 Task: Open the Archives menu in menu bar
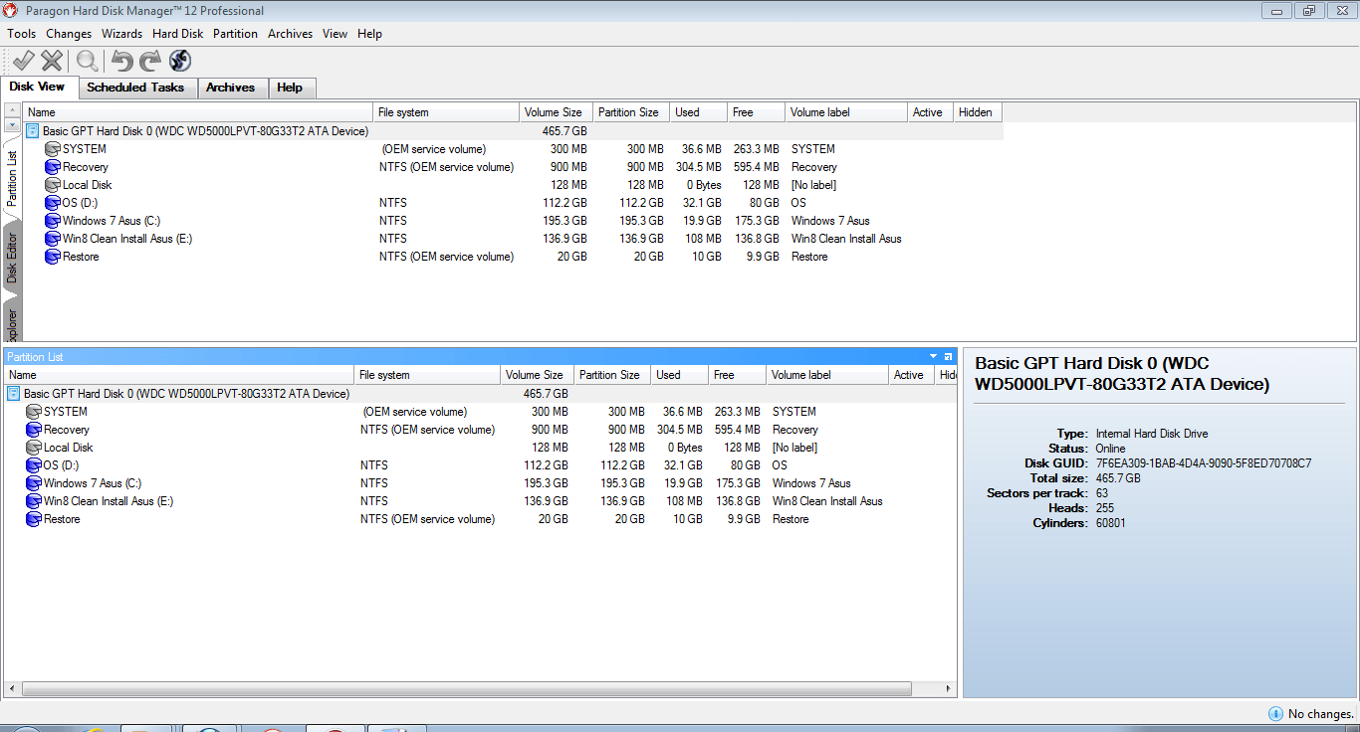(x=290, y=34)
